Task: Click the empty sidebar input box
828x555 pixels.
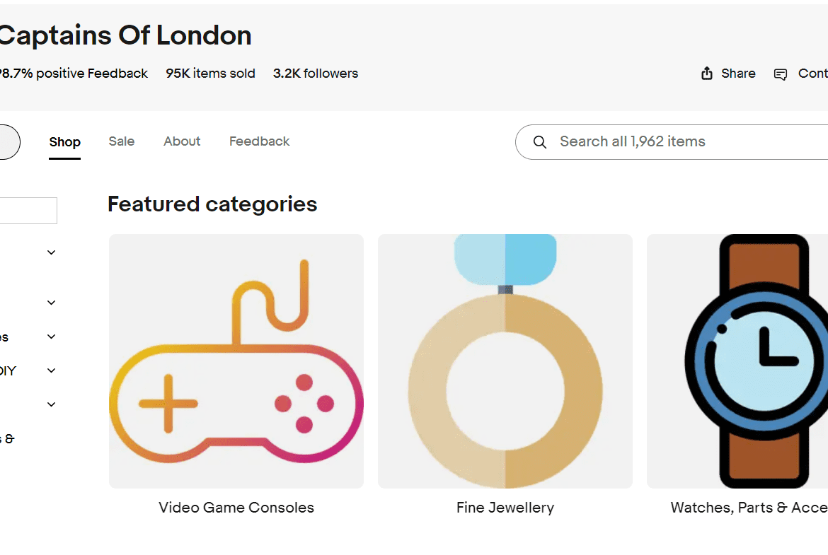Action: point(28,211)
